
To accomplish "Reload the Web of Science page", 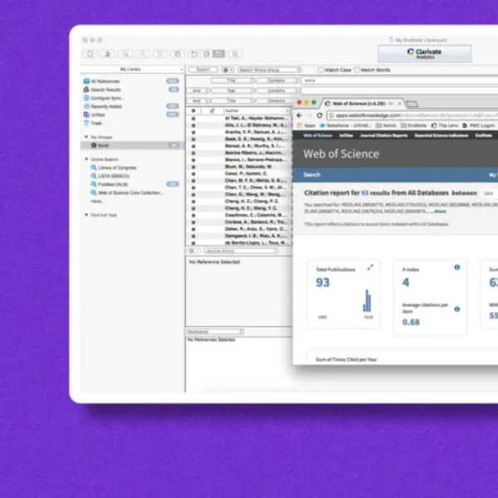I will point(320,115).
